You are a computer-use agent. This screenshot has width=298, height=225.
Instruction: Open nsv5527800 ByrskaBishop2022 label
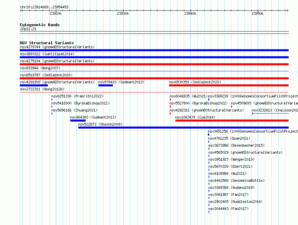coord(199,103)
